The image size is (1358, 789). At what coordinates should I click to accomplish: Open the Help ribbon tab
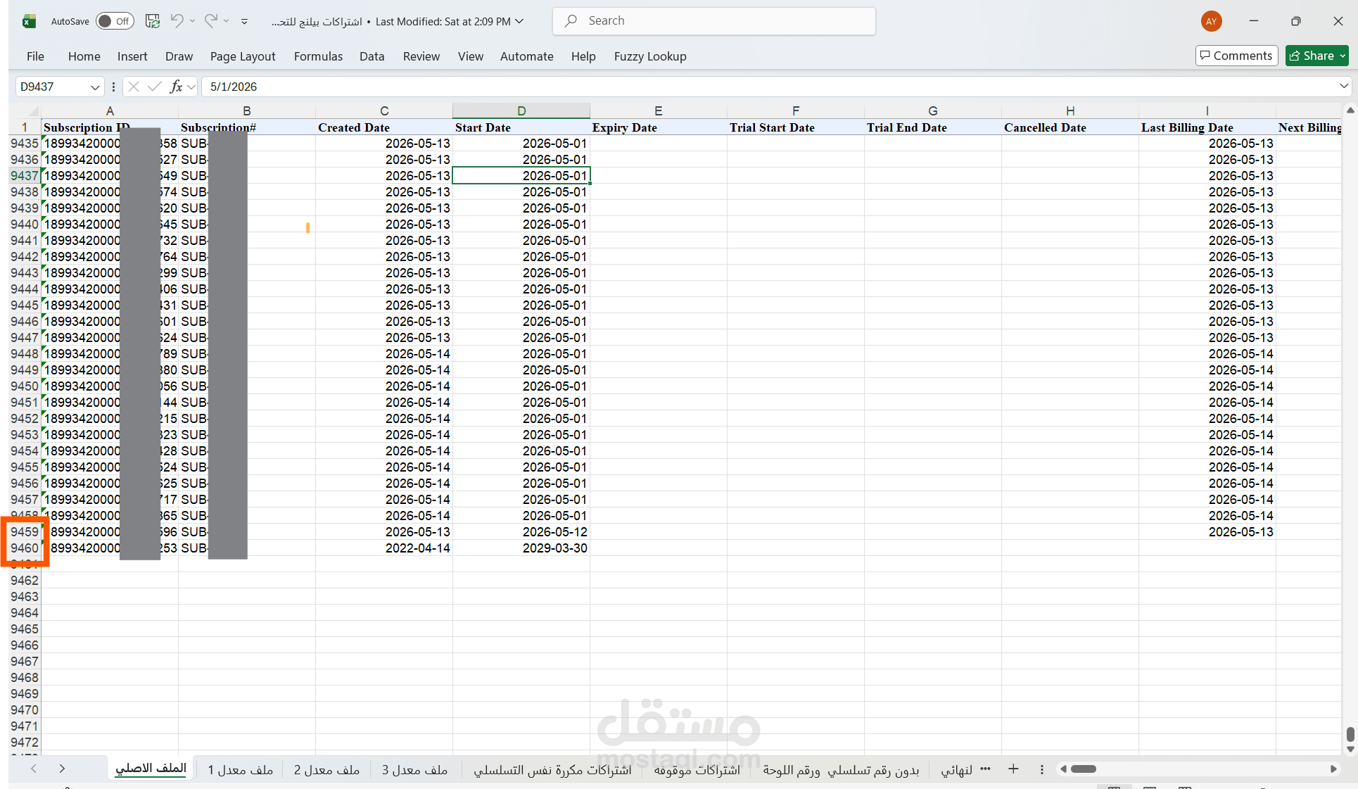583,56
